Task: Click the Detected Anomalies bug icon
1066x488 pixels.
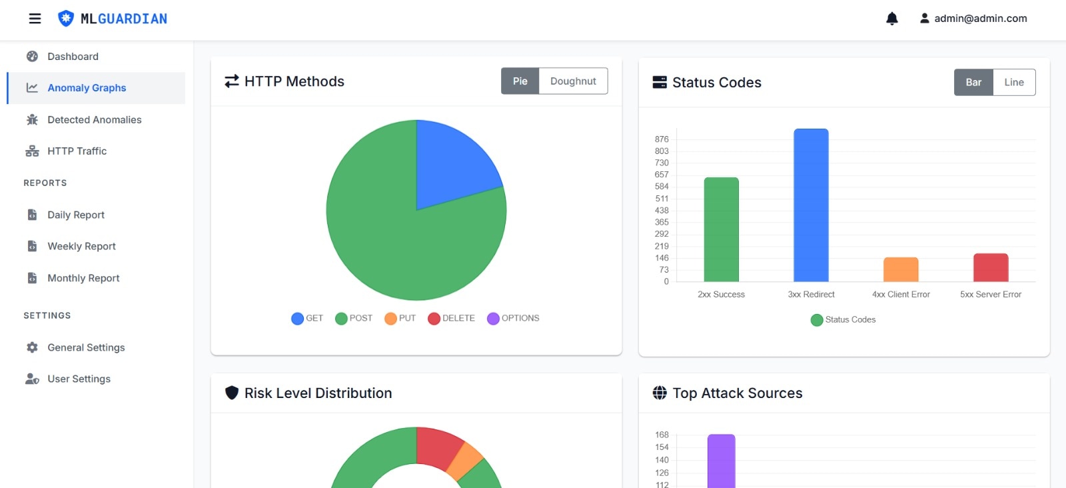Action: click(32, 120)
